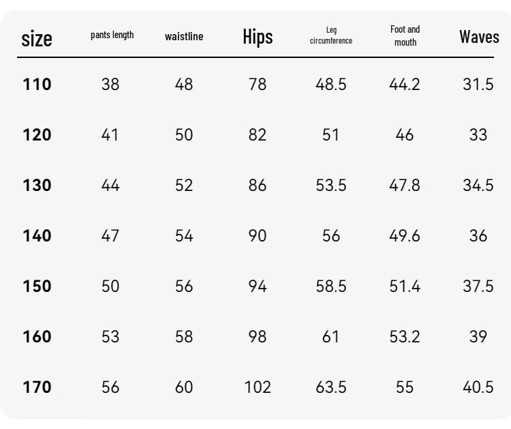The width and height of the screenshot is (511, 429).
Task: Select the 'Foot and mouth' header
Action: point(405,35)
